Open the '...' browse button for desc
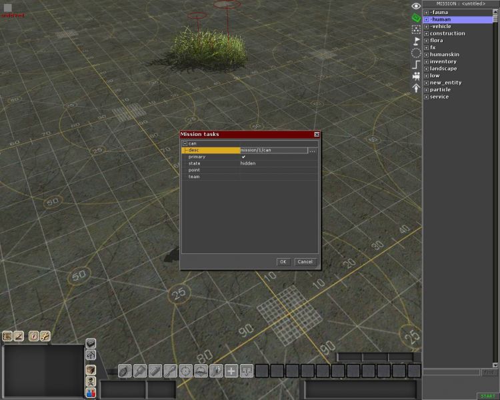500x400 pixels. pyautogui.click(x=313, y=150)
